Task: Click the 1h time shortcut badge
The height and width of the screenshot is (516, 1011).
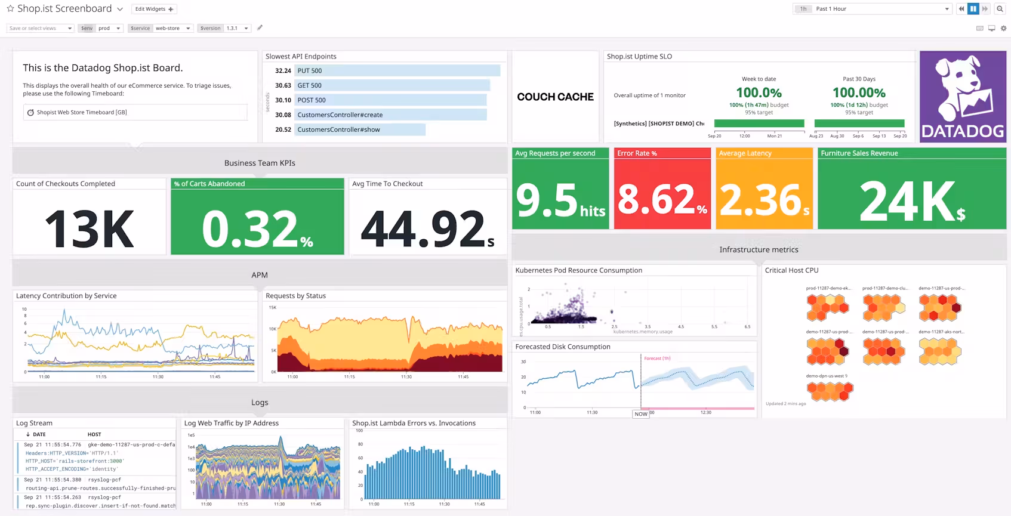Action: click(x=803, y=9)
